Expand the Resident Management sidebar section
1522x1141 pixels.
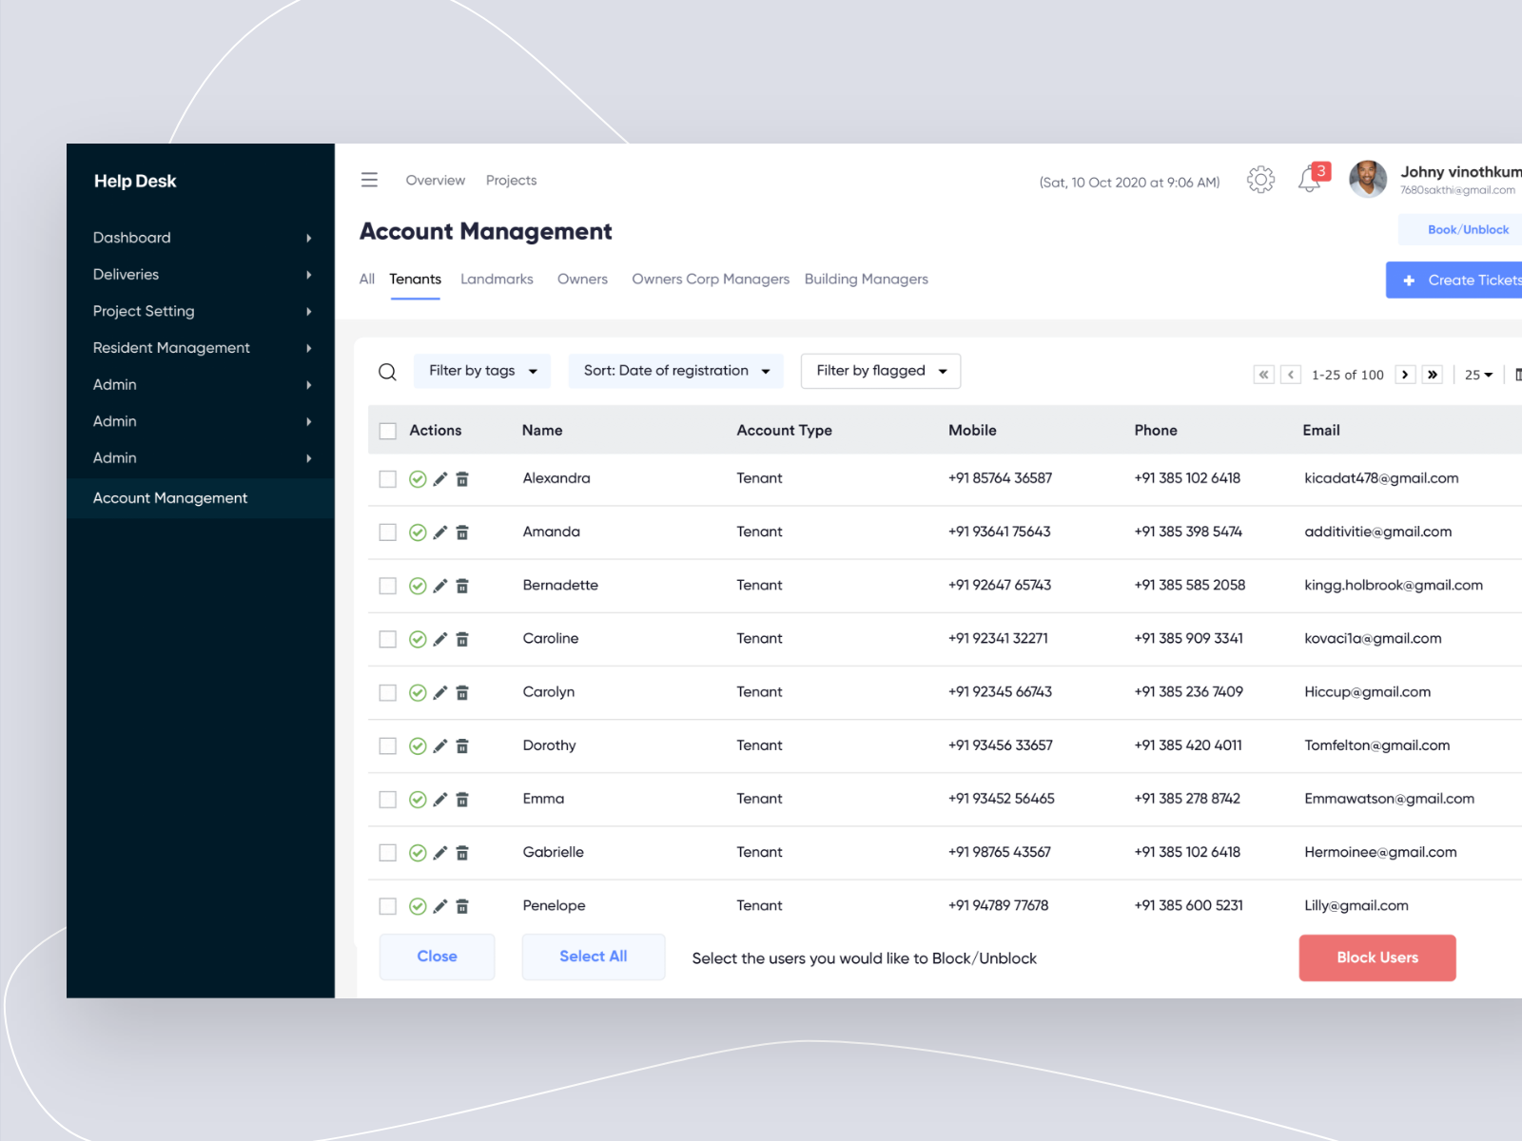click(171, 347)
